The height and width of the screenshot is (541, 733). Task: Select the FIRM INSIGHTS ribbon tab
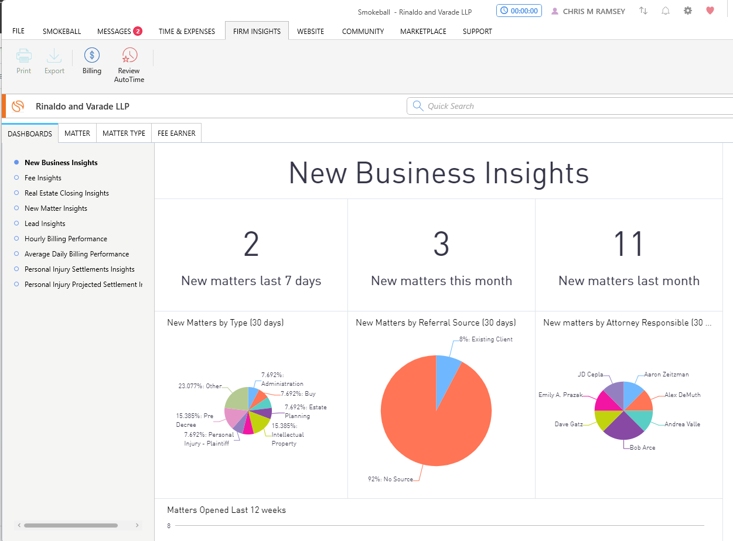pyautogui.click(x=257, y=31)
